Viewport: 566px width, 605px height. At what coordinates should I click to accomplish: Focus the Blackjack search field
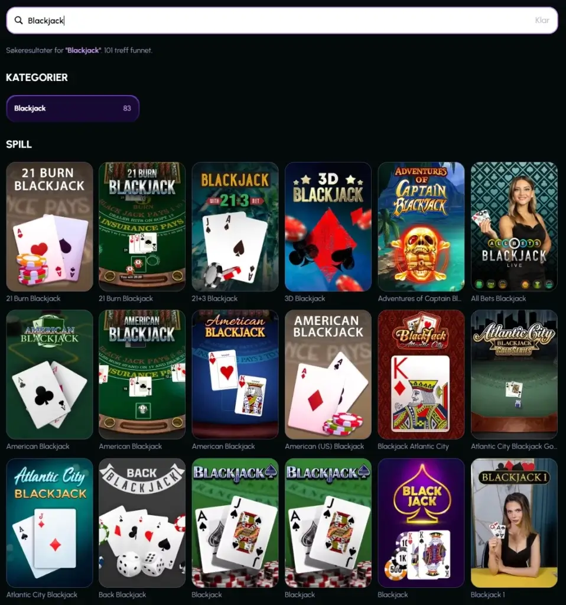tap(282, 21)
